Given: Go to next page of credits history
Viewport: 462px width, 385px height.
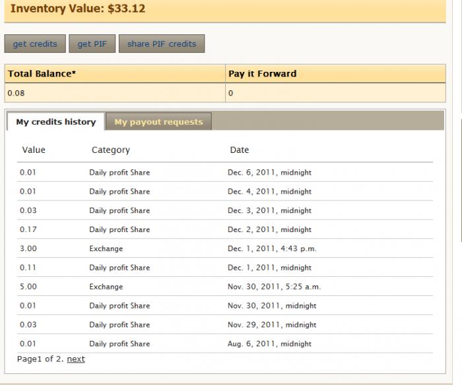Looking at the screenshot, I should pyautogui.click(x=76, y=359).
